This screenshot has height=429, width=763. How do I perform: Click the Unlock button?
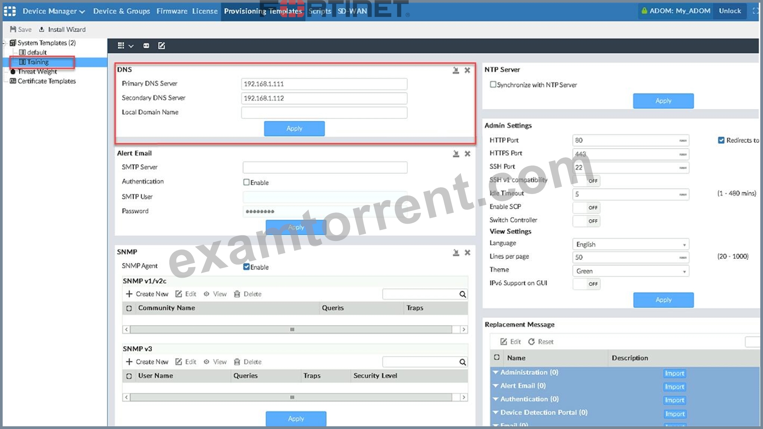[730, 11]
